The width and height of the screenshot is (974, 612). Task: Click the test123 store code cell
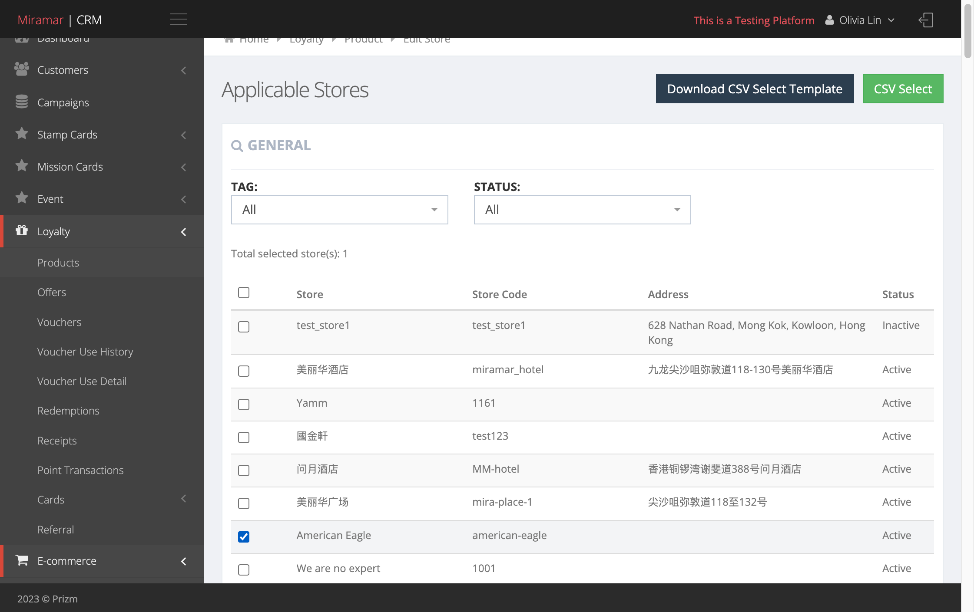pyautogui.click(x=490, y=436)
